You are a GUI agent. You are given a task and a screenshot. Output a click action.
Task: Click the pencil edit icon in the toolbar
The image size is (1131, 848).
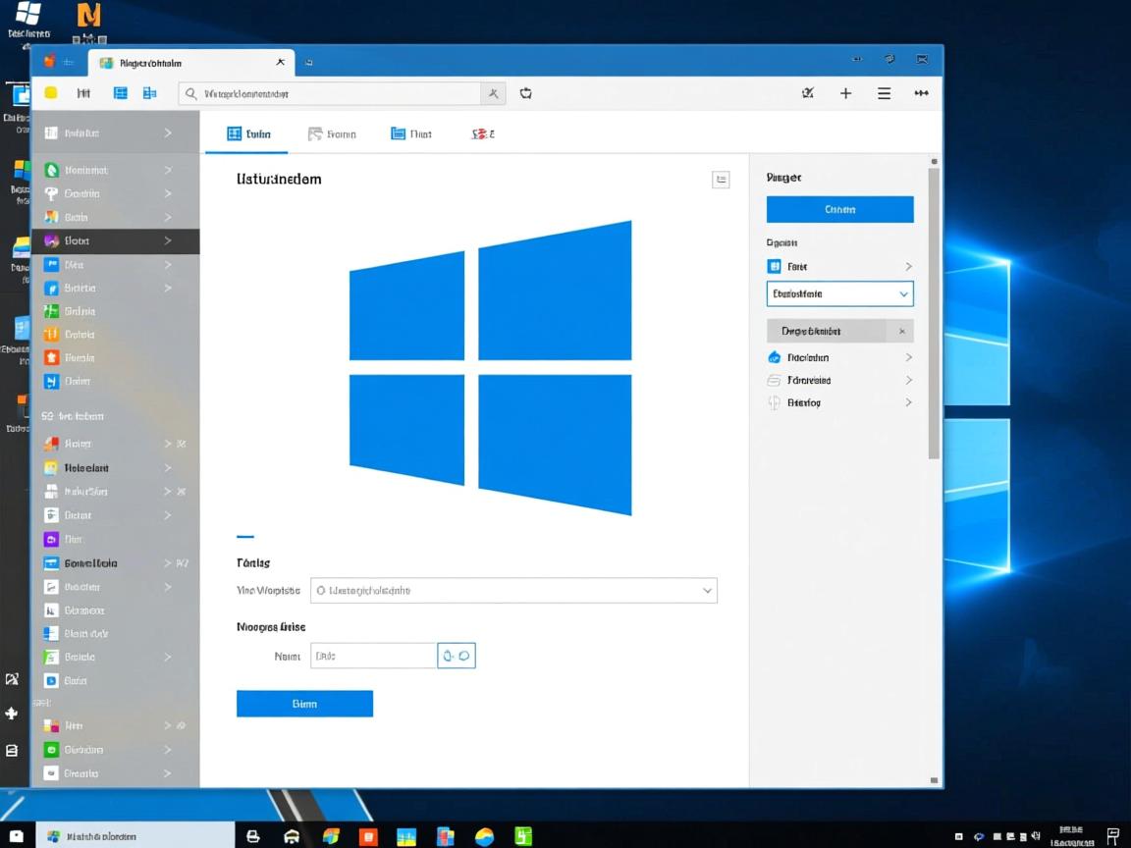(x=807, y=93)
